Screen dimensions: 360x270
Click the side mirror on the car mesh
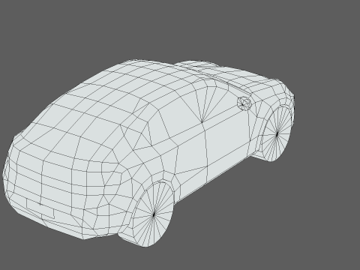point(244,103)
